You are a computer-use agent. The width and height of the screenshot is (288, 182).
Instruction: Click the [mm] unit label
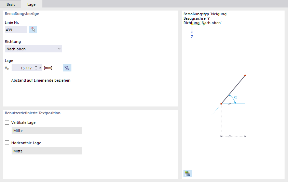coord(48,68)
